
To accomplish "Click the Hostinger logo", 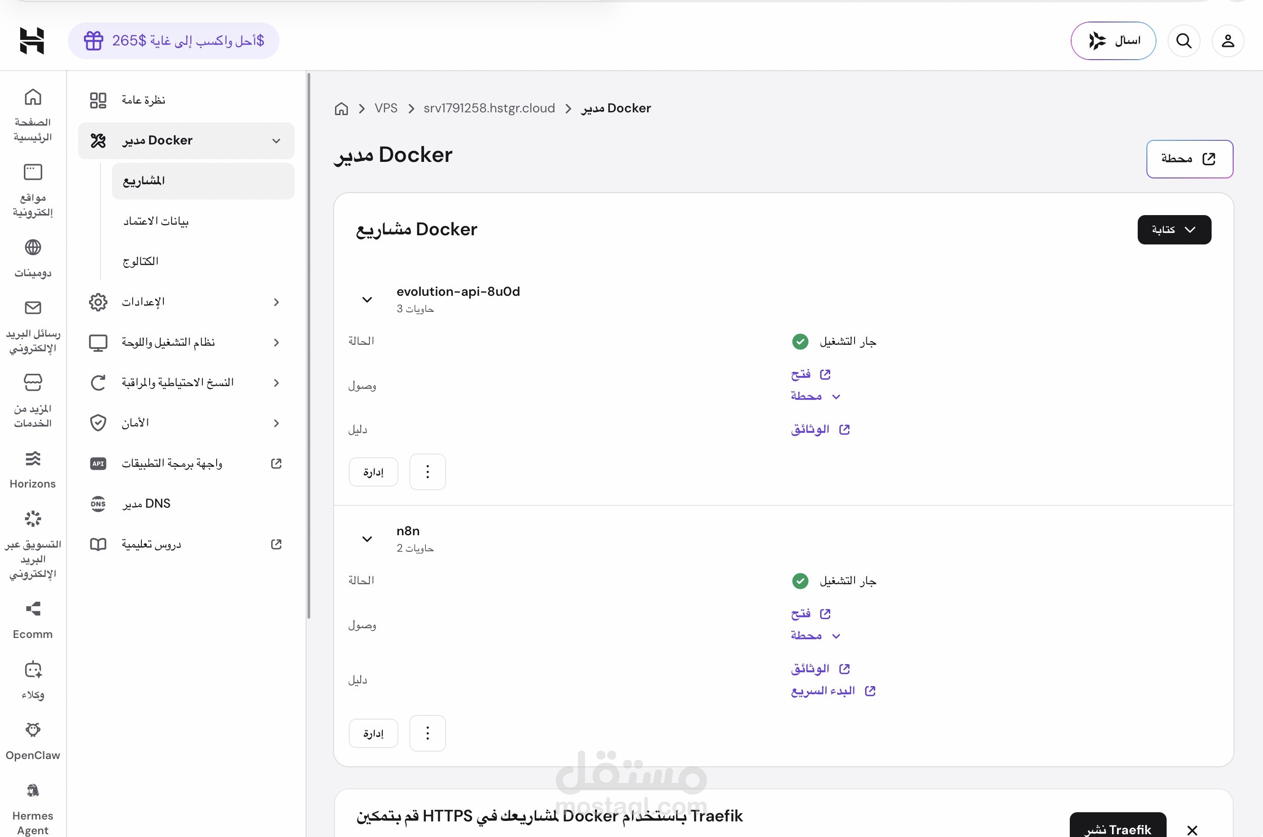I will (32, 40).
